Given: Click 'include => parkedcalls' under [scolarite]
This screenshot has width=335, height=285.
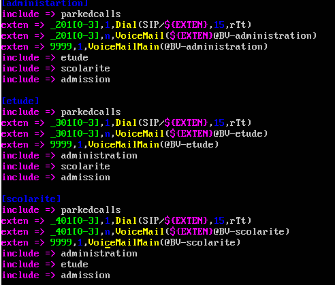Looking at the screenshot, I should pos(61,210).
